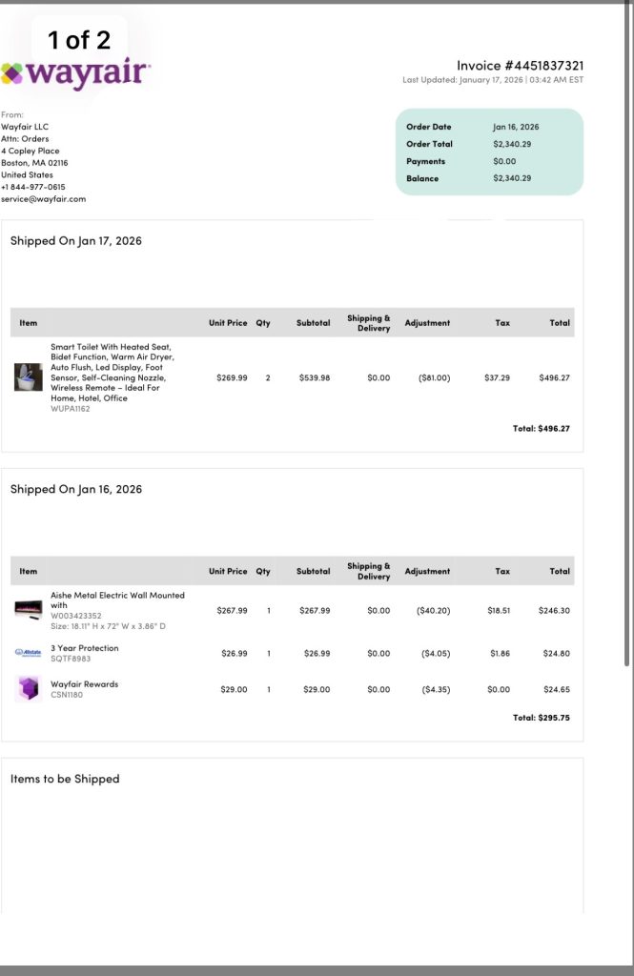
Task: Click the purple Wayfair Rewards cube icon
Action: pos(28,688)
